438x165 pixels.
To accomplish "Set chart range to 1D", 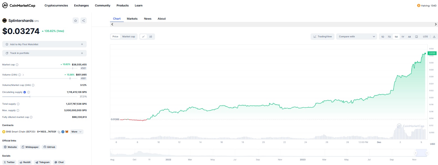I will coord(383,37).
